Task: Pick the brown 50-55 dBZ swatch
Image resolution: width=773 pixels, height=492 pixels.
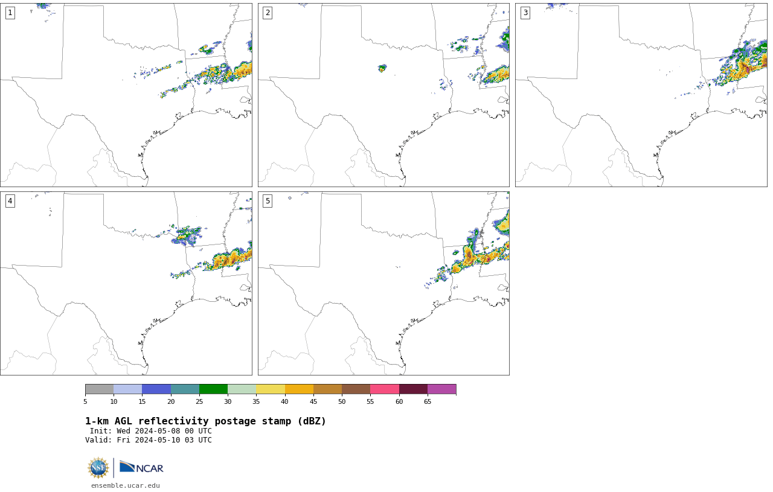Action: [x=356, y=389]
